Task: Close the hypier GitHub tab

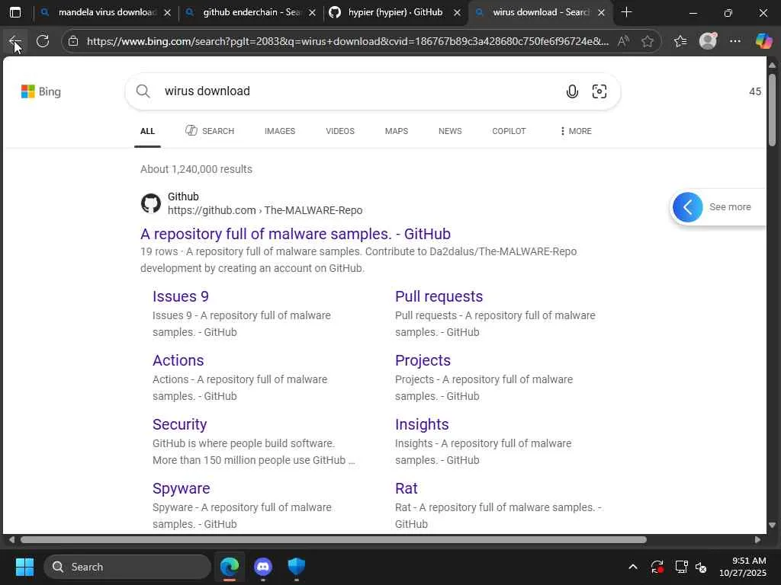Action: [x=457, y=13]
